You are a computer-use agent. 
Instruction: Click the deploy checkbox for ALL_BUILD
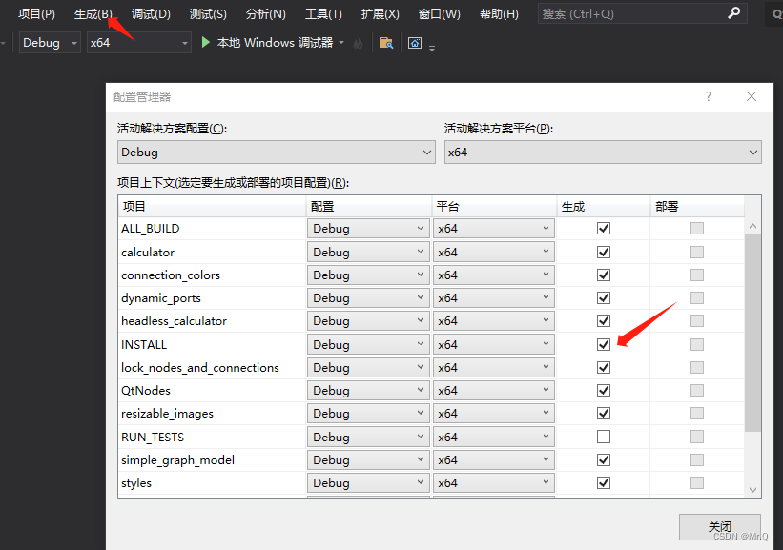click(696, 229)
